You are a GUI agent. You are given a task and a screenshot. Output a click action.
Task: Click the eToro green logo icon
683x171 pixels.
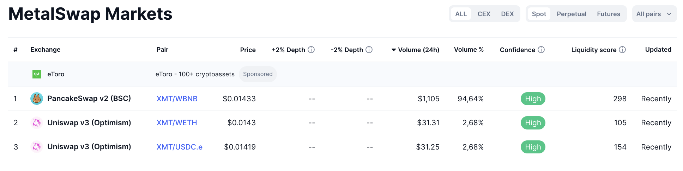coord(37,74)
